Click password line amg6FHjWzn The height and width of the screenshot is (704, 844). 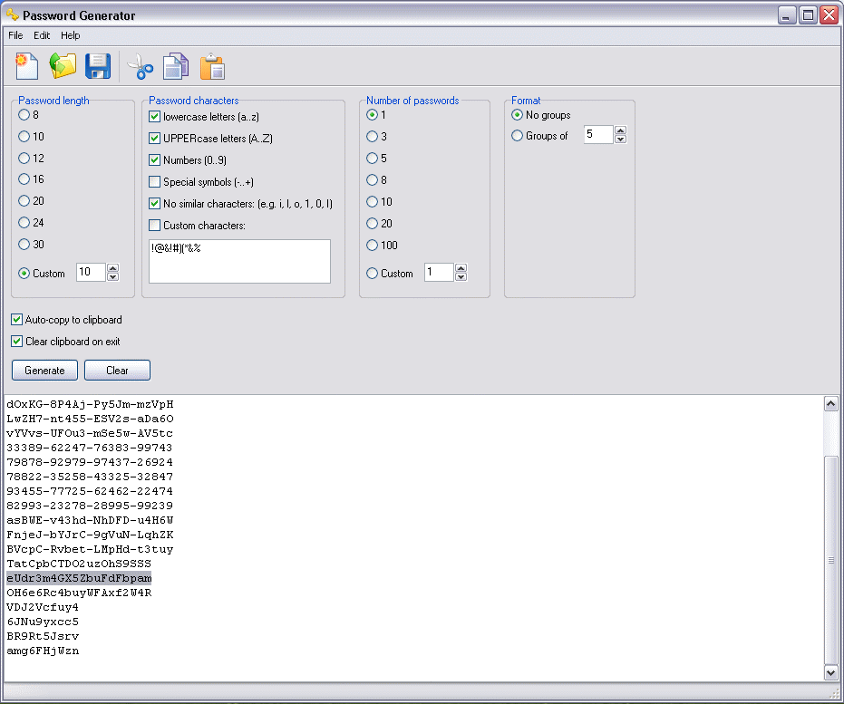click(43, 651)
